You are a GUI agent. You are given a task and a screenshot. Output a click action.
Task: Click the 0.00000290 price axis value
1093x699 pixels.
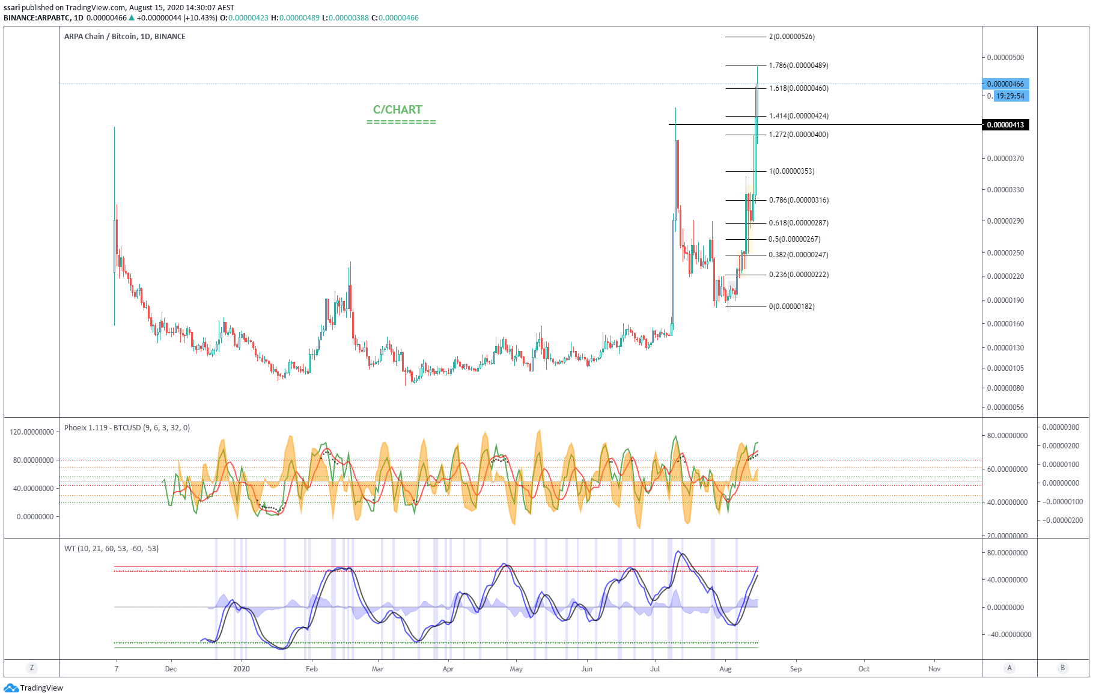(x=1005, y=221)
